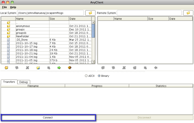Click the Disconnect button
The height and width of the screenshot is (123, 194).
pyautogui.click(x=144, y=118)
